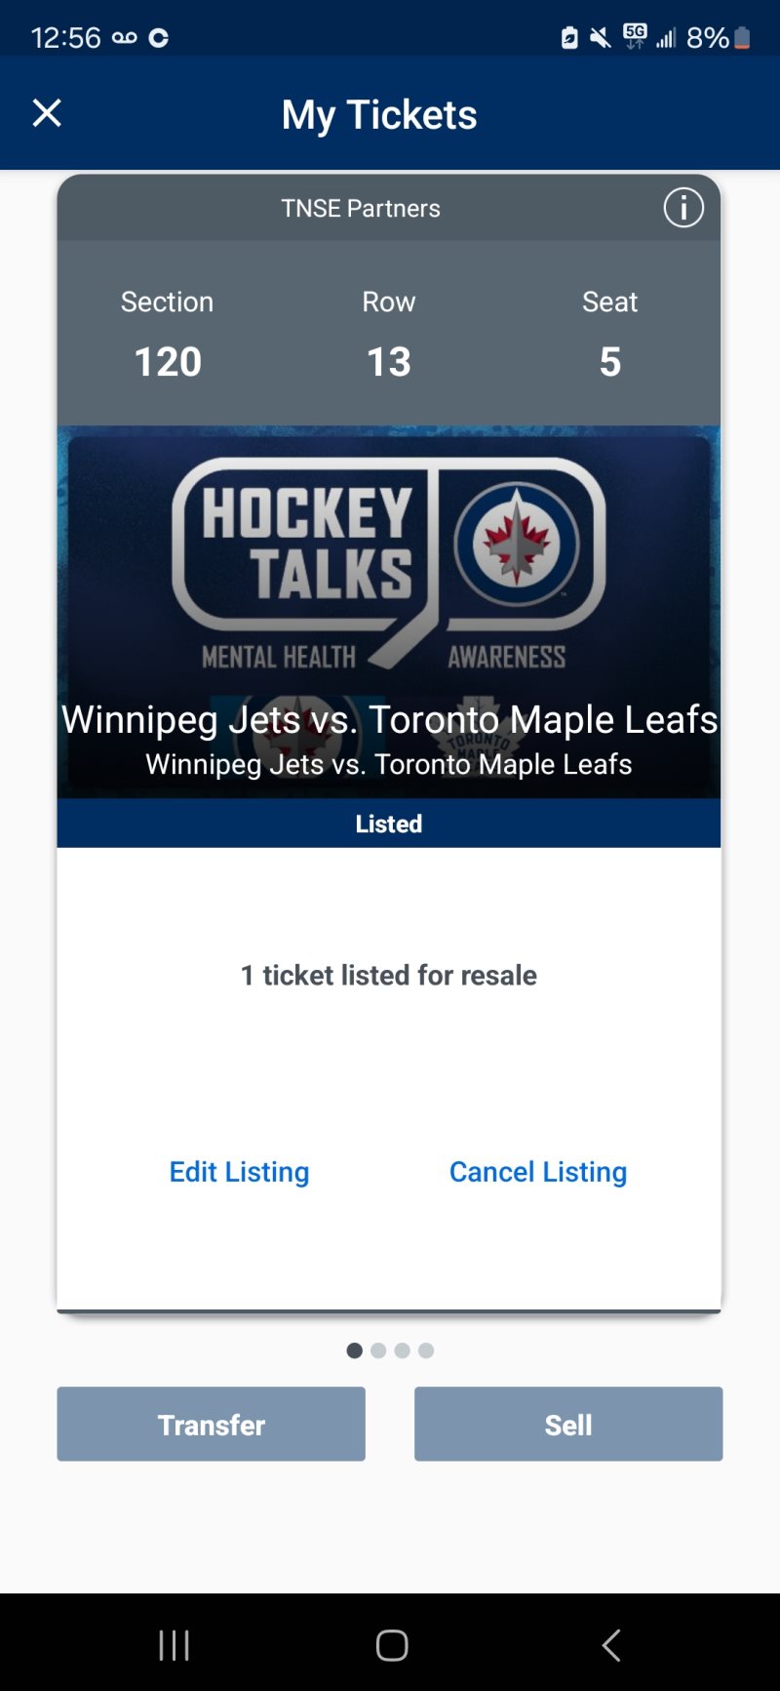Tap the muted sound status icon
Screen dimensions: 780x1691
pos(601,38)
